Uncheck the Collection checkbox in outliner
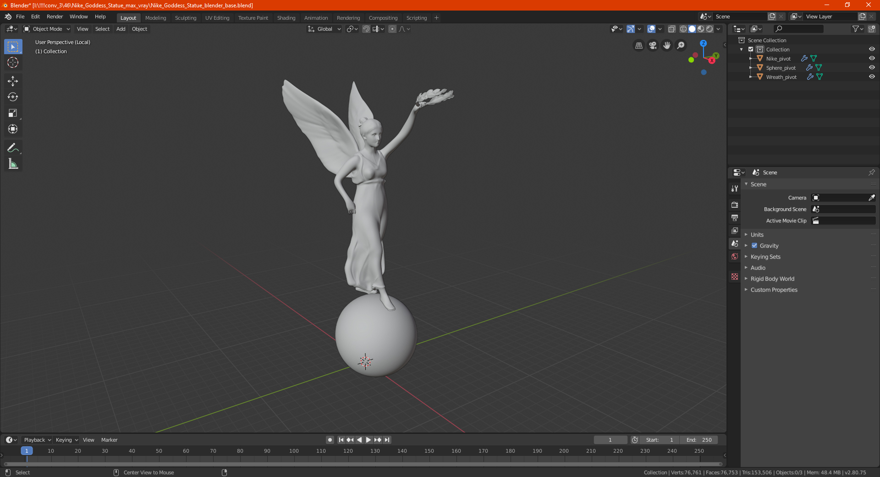The height and width of the screenshot is (477, 880). click(751, 50)
